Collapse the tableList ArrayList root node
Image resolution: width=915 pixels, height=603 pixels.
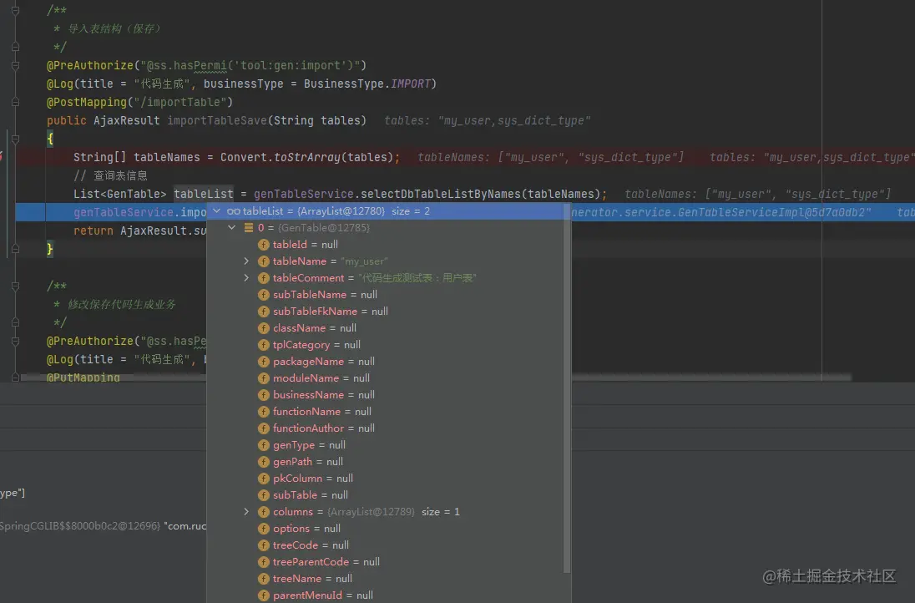click(216, 210)
